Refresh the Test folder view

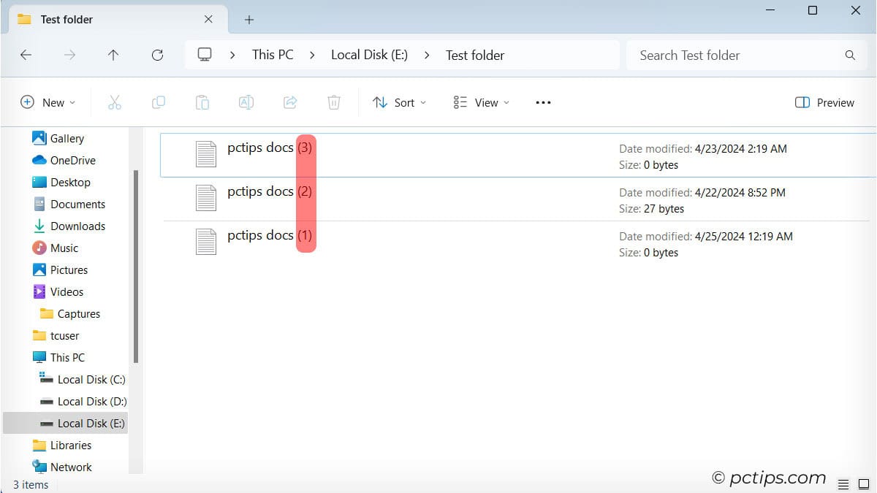157,55
